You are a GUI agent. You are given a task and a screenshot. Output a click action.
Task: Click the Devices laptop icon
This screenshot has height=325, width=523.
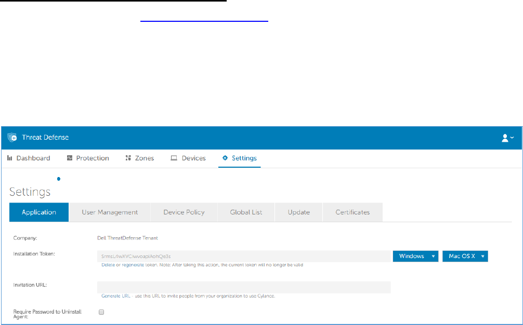(174, 158)
